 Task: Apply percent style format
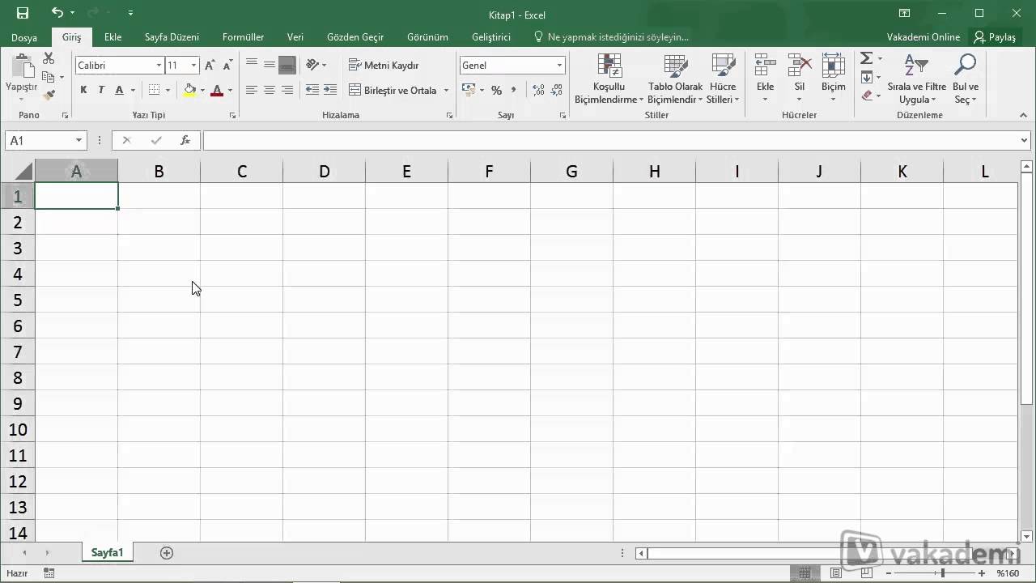click(x=496, y=90)
